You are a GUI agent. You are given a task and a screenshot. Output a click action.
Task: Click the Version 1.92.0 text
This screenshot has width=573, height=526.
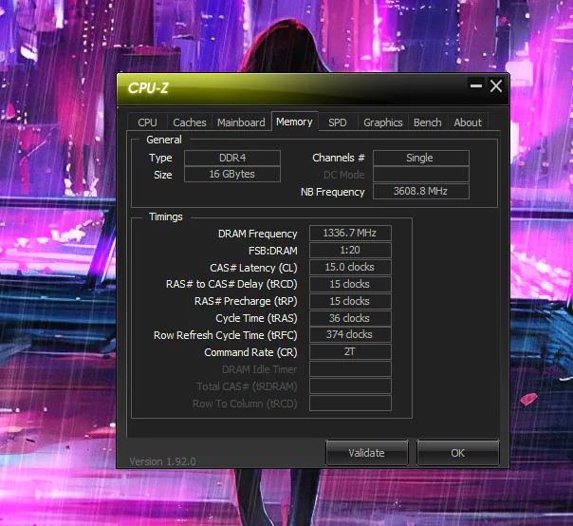[x=162, y=461]
